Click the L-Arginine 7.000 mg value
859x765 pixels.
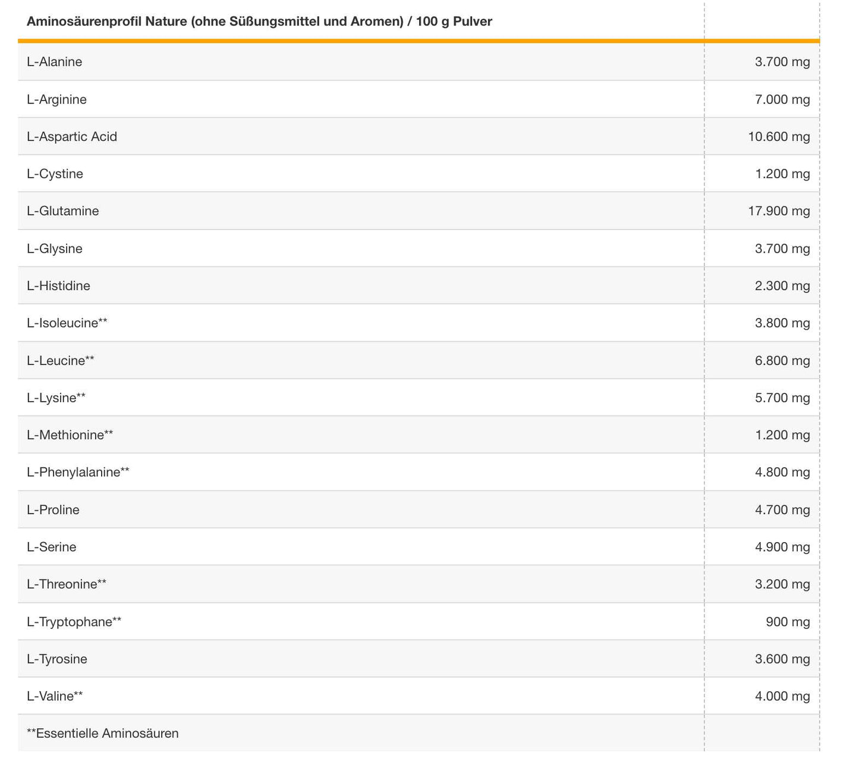coord(782,99)
